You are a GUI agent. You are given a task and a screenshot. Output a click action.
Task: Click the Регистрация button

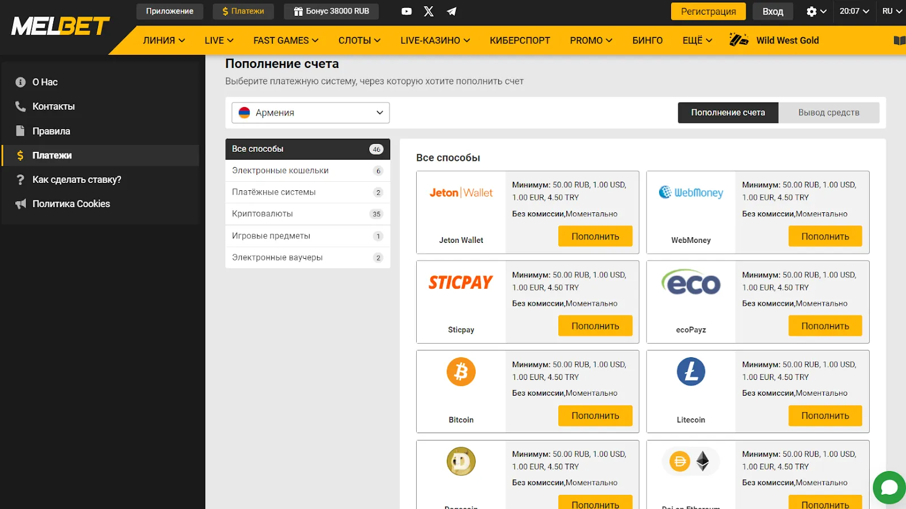(x=708, y=11)
